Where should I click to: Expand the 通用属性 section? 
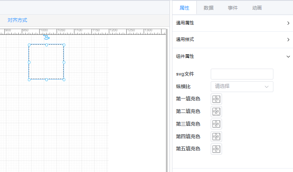232,23
